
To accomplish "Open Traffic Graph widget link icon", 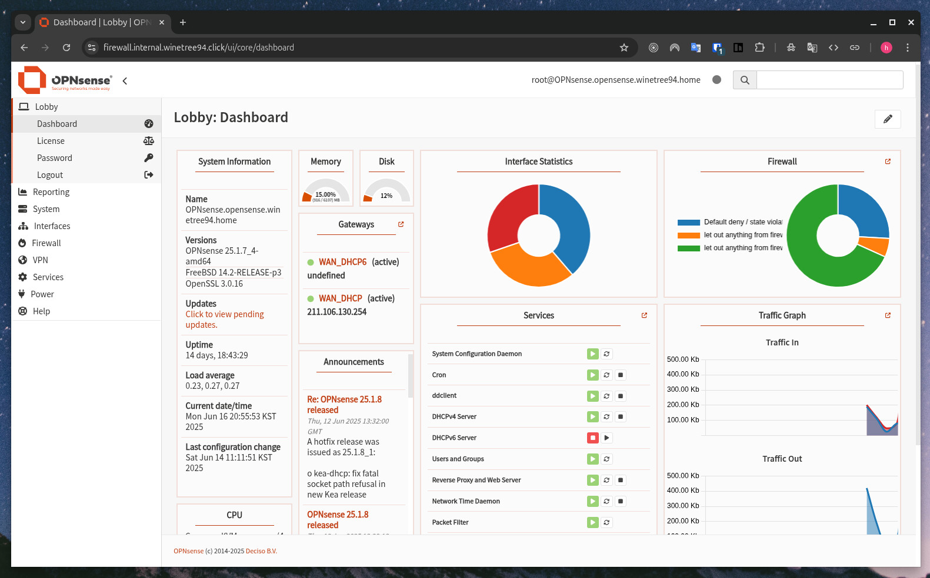I will tap(888, 315).
